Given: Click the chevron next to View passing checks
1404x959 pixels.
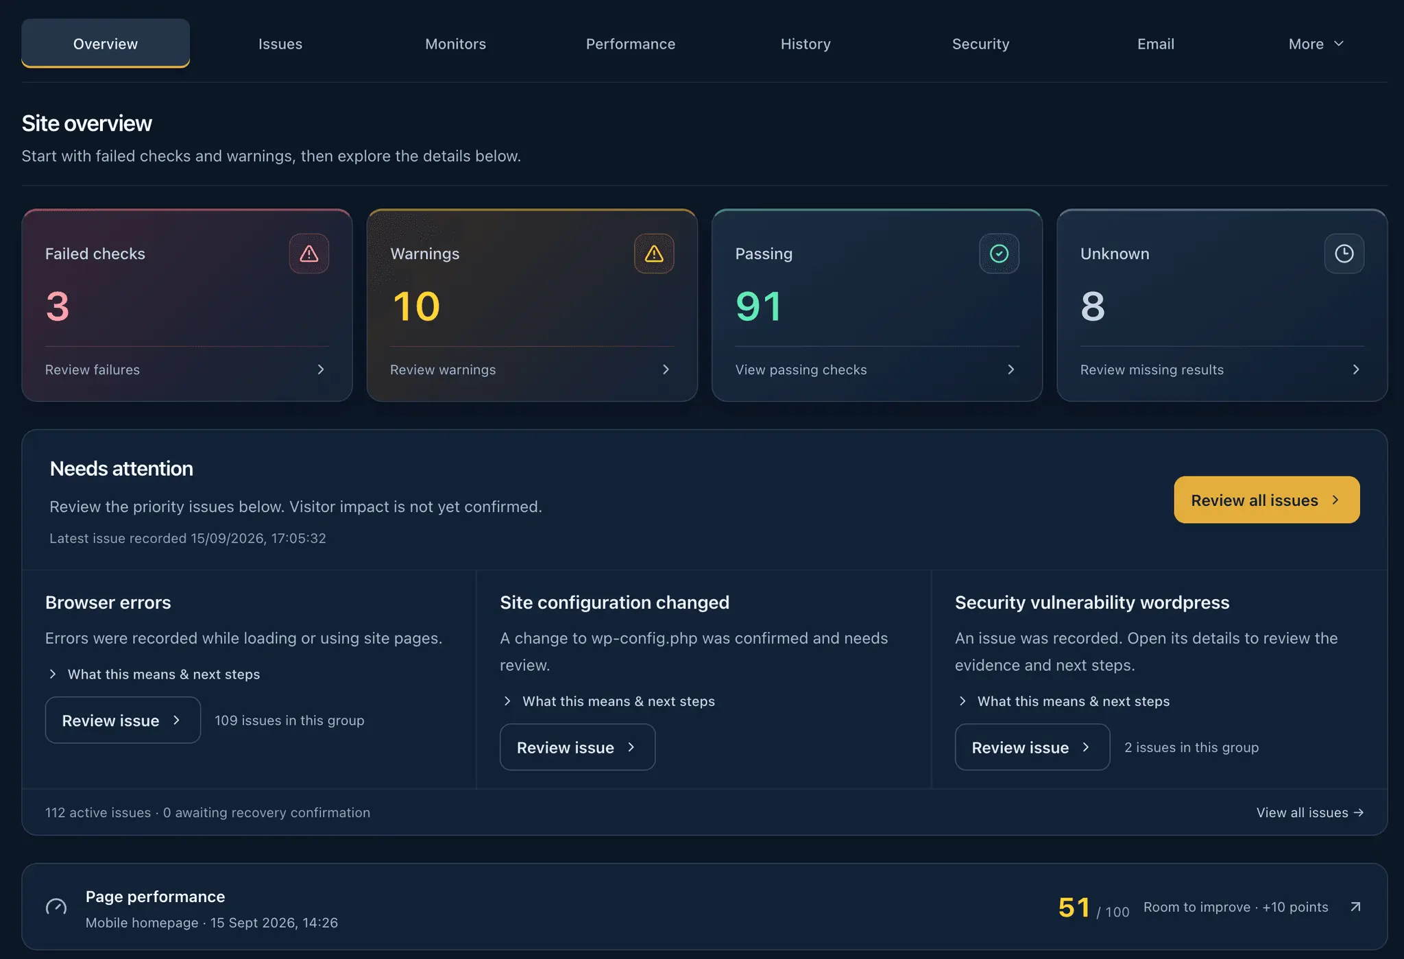Looking at the screenshot, I should [x=1010, y=369].
